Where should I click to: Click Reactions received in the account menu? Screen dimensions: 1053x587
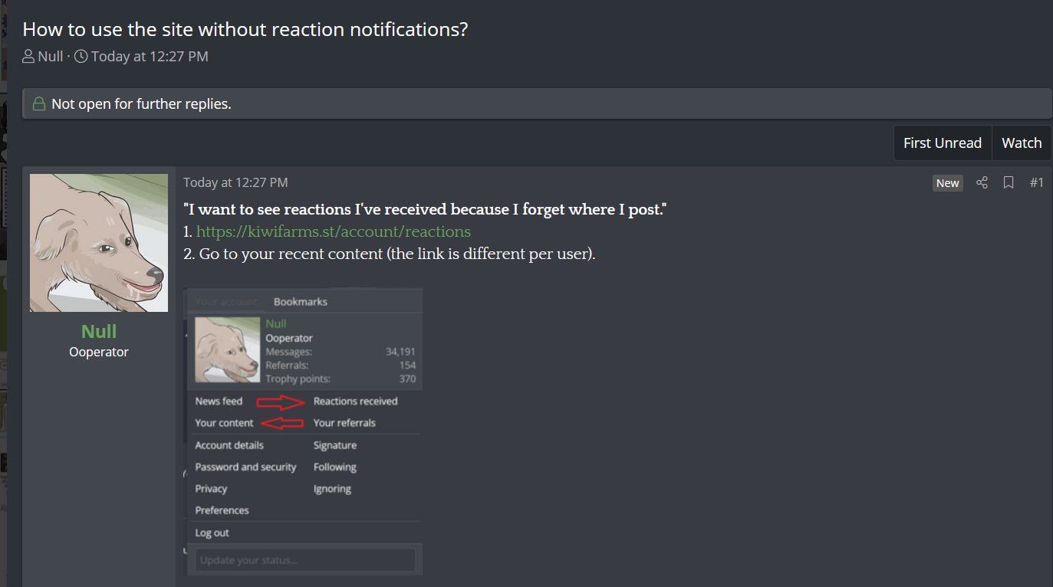[x=356, y=401]
